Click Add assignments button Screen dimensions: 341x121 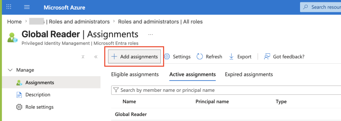pyautogui.click(x=135, y=57)
